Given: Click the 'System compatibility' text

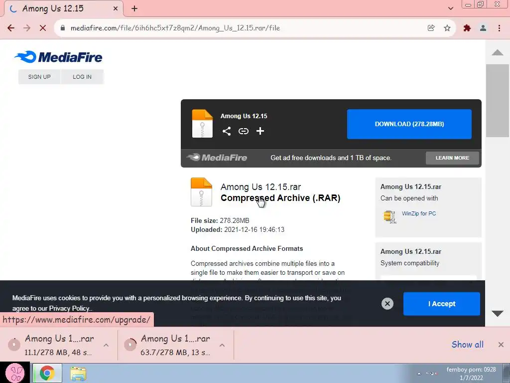Looking at the screenshot, I should point(410,263).
